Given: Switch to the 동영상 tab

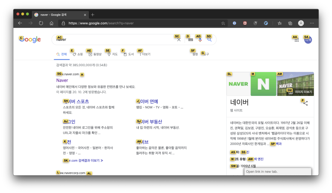Looking at the screenshot, I should [x=95, y=54].
